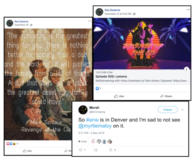Open the three-dot menu on the December 12 post

[x=188, y=10]
